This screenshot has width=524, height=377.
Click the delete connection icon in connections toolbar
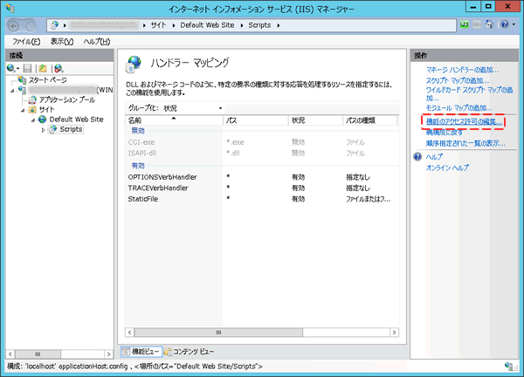pos(59,68)
